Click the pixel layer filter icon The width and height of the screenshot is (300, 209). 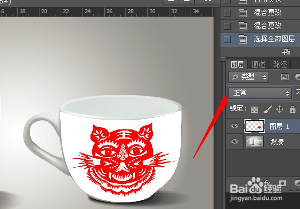click(285, 77)
